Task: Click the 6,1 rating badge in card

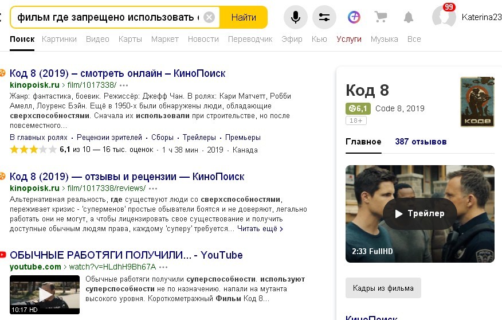Action: click(x=358, y=108)
